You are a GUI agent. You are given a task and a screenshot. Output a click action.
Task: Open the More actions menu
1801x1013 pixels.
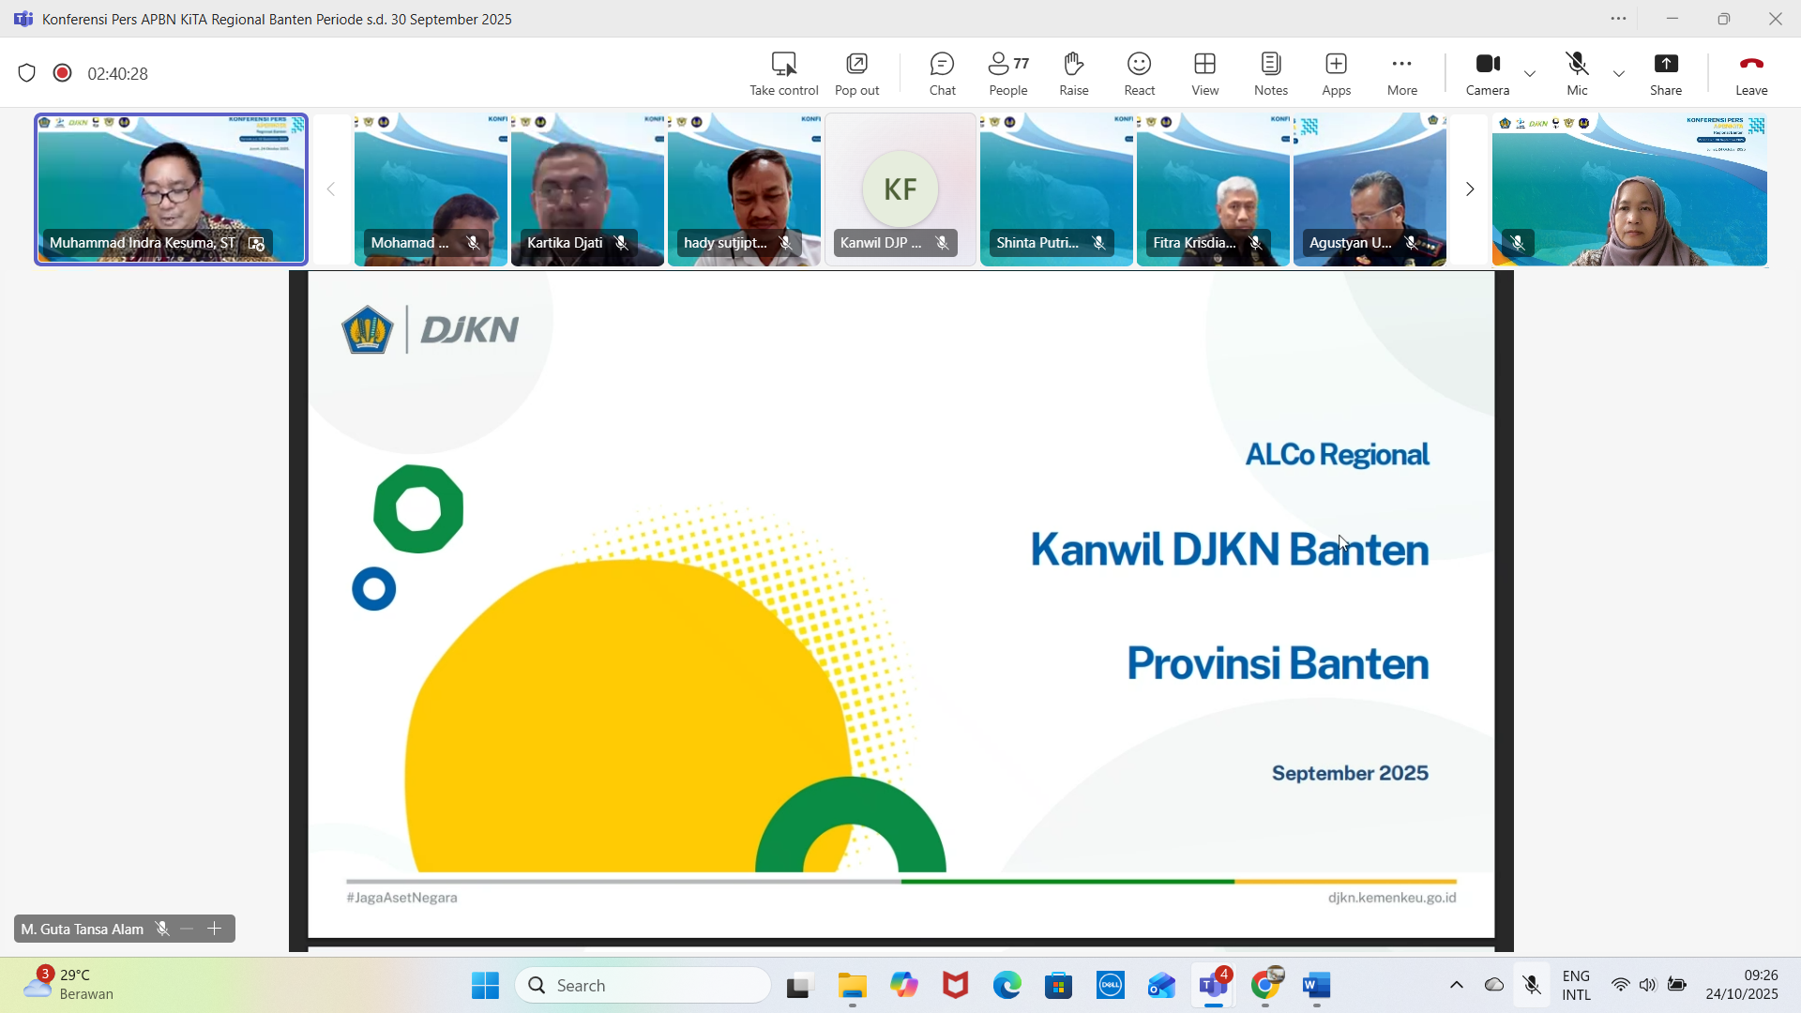[1401, 73]
